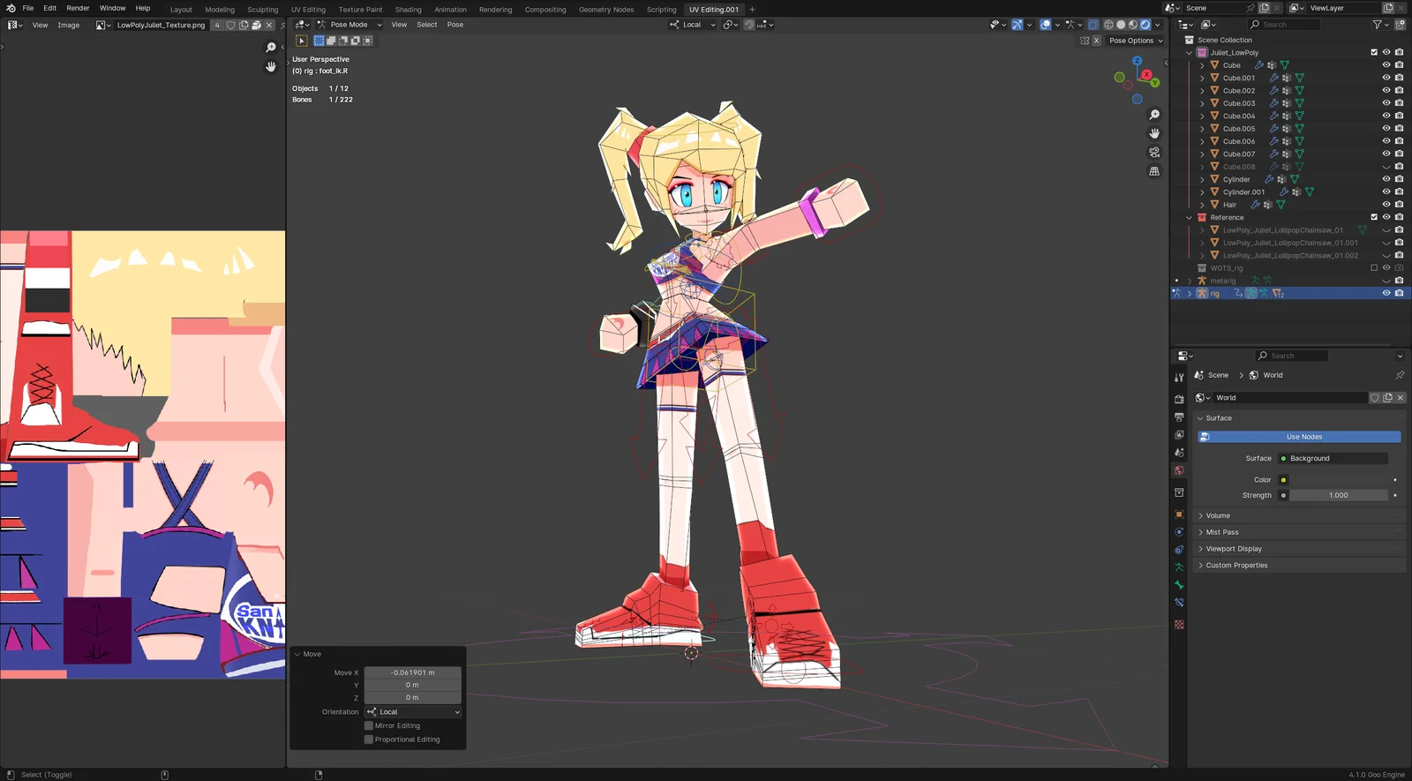1412x781 pixels.
Task: Open the image editor type selector icon
Action: pos(15,25)
